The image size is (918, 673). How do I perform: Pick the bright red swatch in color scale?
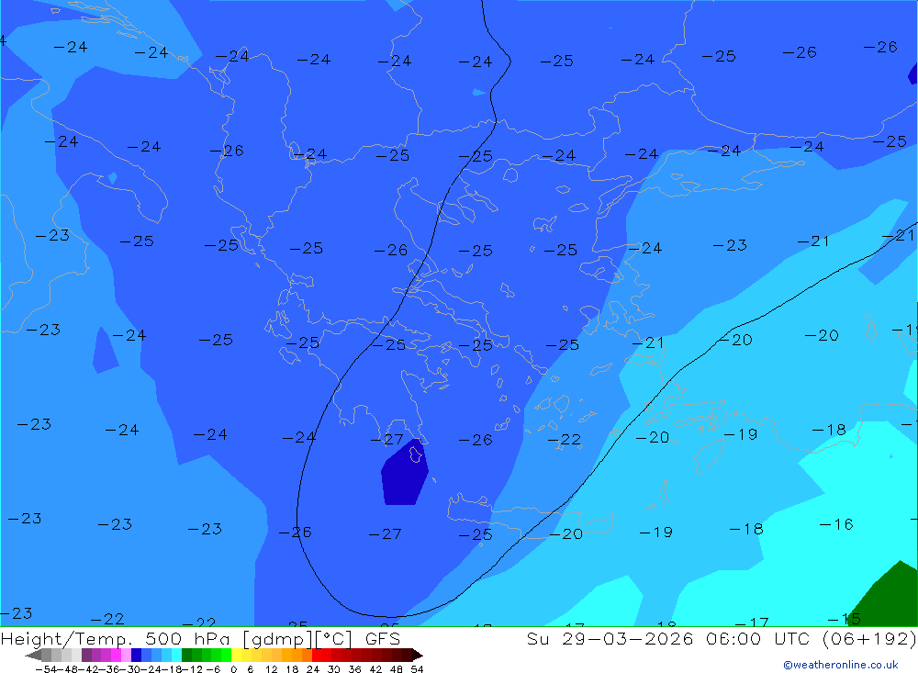tap(317, 655)
